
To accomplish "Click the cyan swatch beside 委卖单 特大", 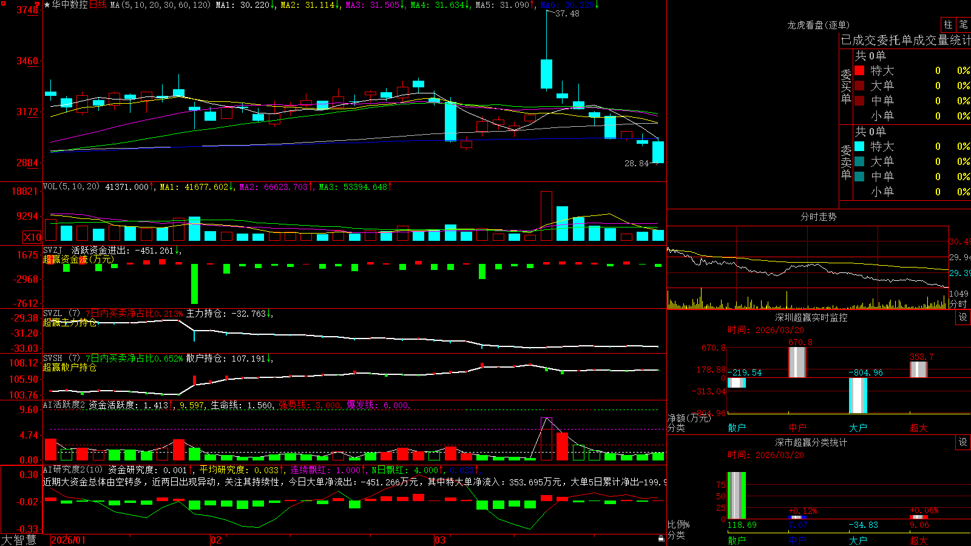I will pyautogui.click(x=859, y=146).
